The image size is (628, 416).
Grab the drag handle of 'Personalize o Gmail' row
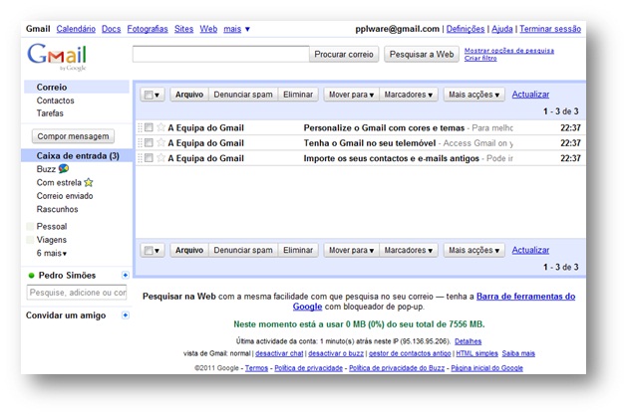140,127
